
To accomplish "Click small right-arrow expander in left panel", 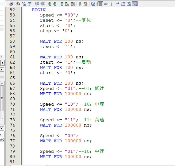I will (x=2, y=57).
